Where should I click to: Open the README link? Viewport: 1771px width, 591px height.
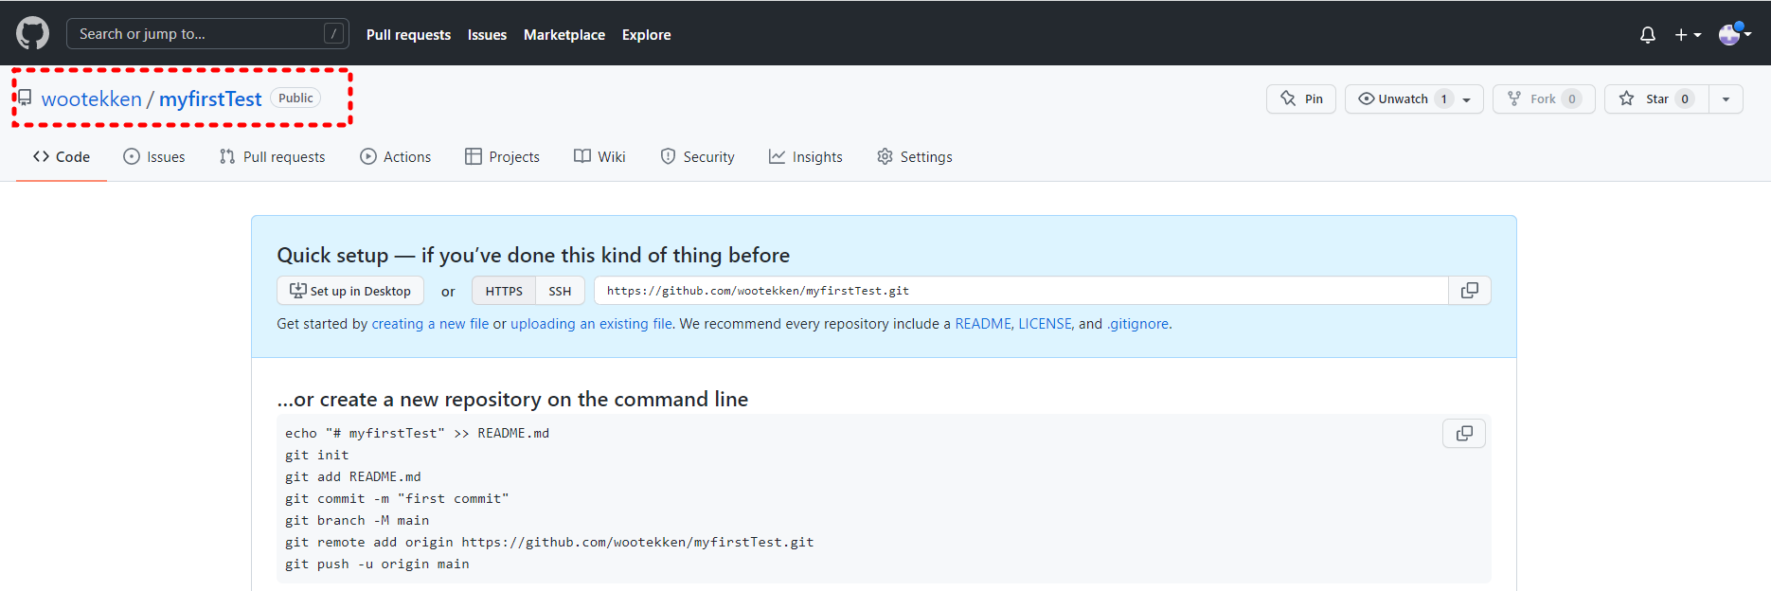(x=983, y=324)
